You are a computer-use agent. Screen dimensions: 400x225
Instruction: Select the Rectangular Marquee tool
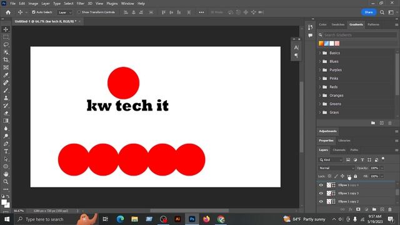[6, 37]
